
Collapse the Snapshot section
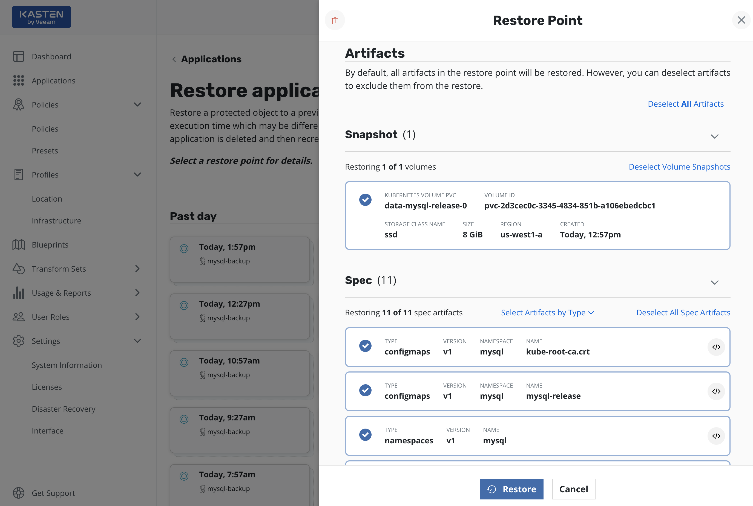[x=714, y=136]
